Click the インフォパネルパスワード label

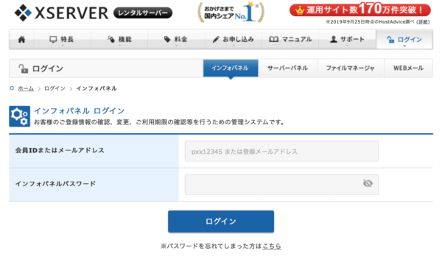[55, 184]
